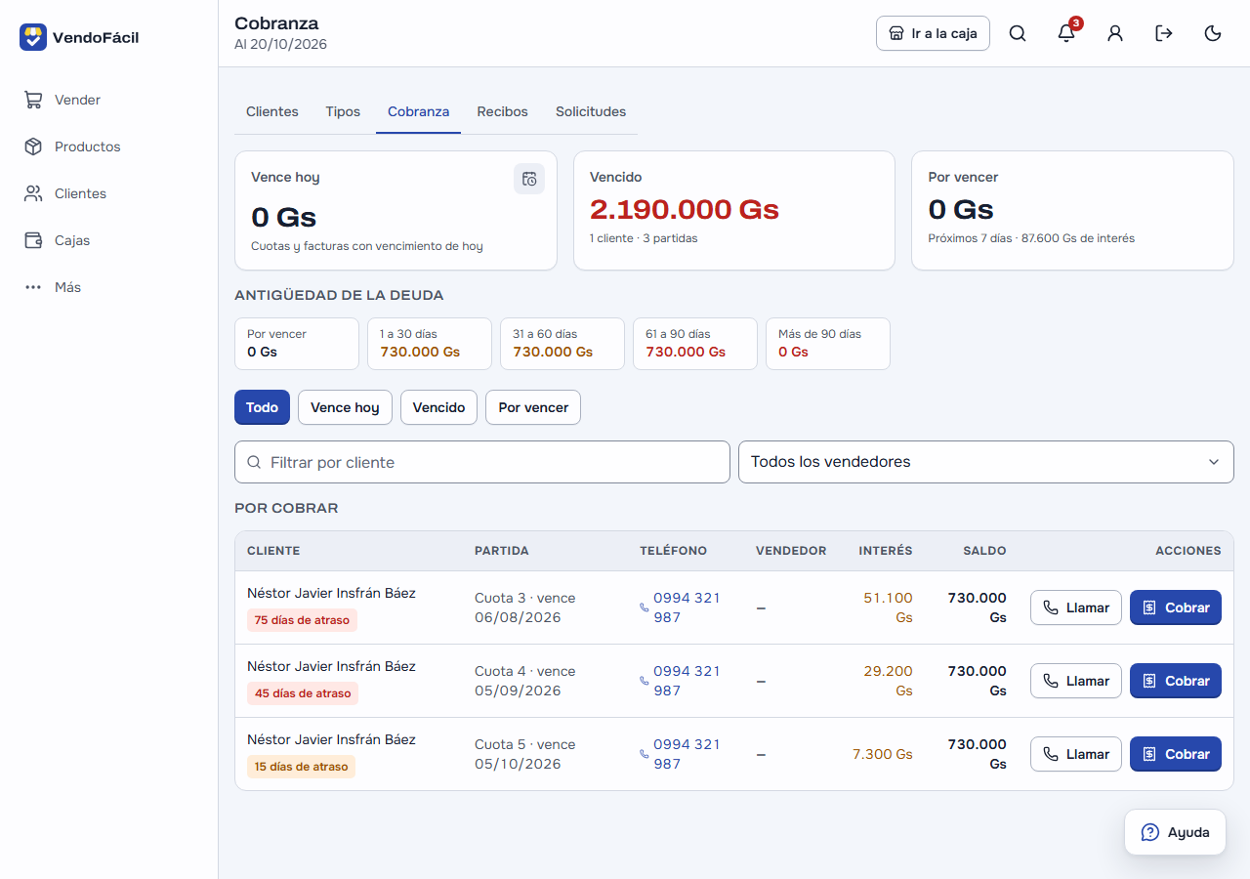The height and width of the screenshot is (879, 1250).
Task: Click the 75 días de atraso badge
Action: pyautogui.click(x=302, y=620)
